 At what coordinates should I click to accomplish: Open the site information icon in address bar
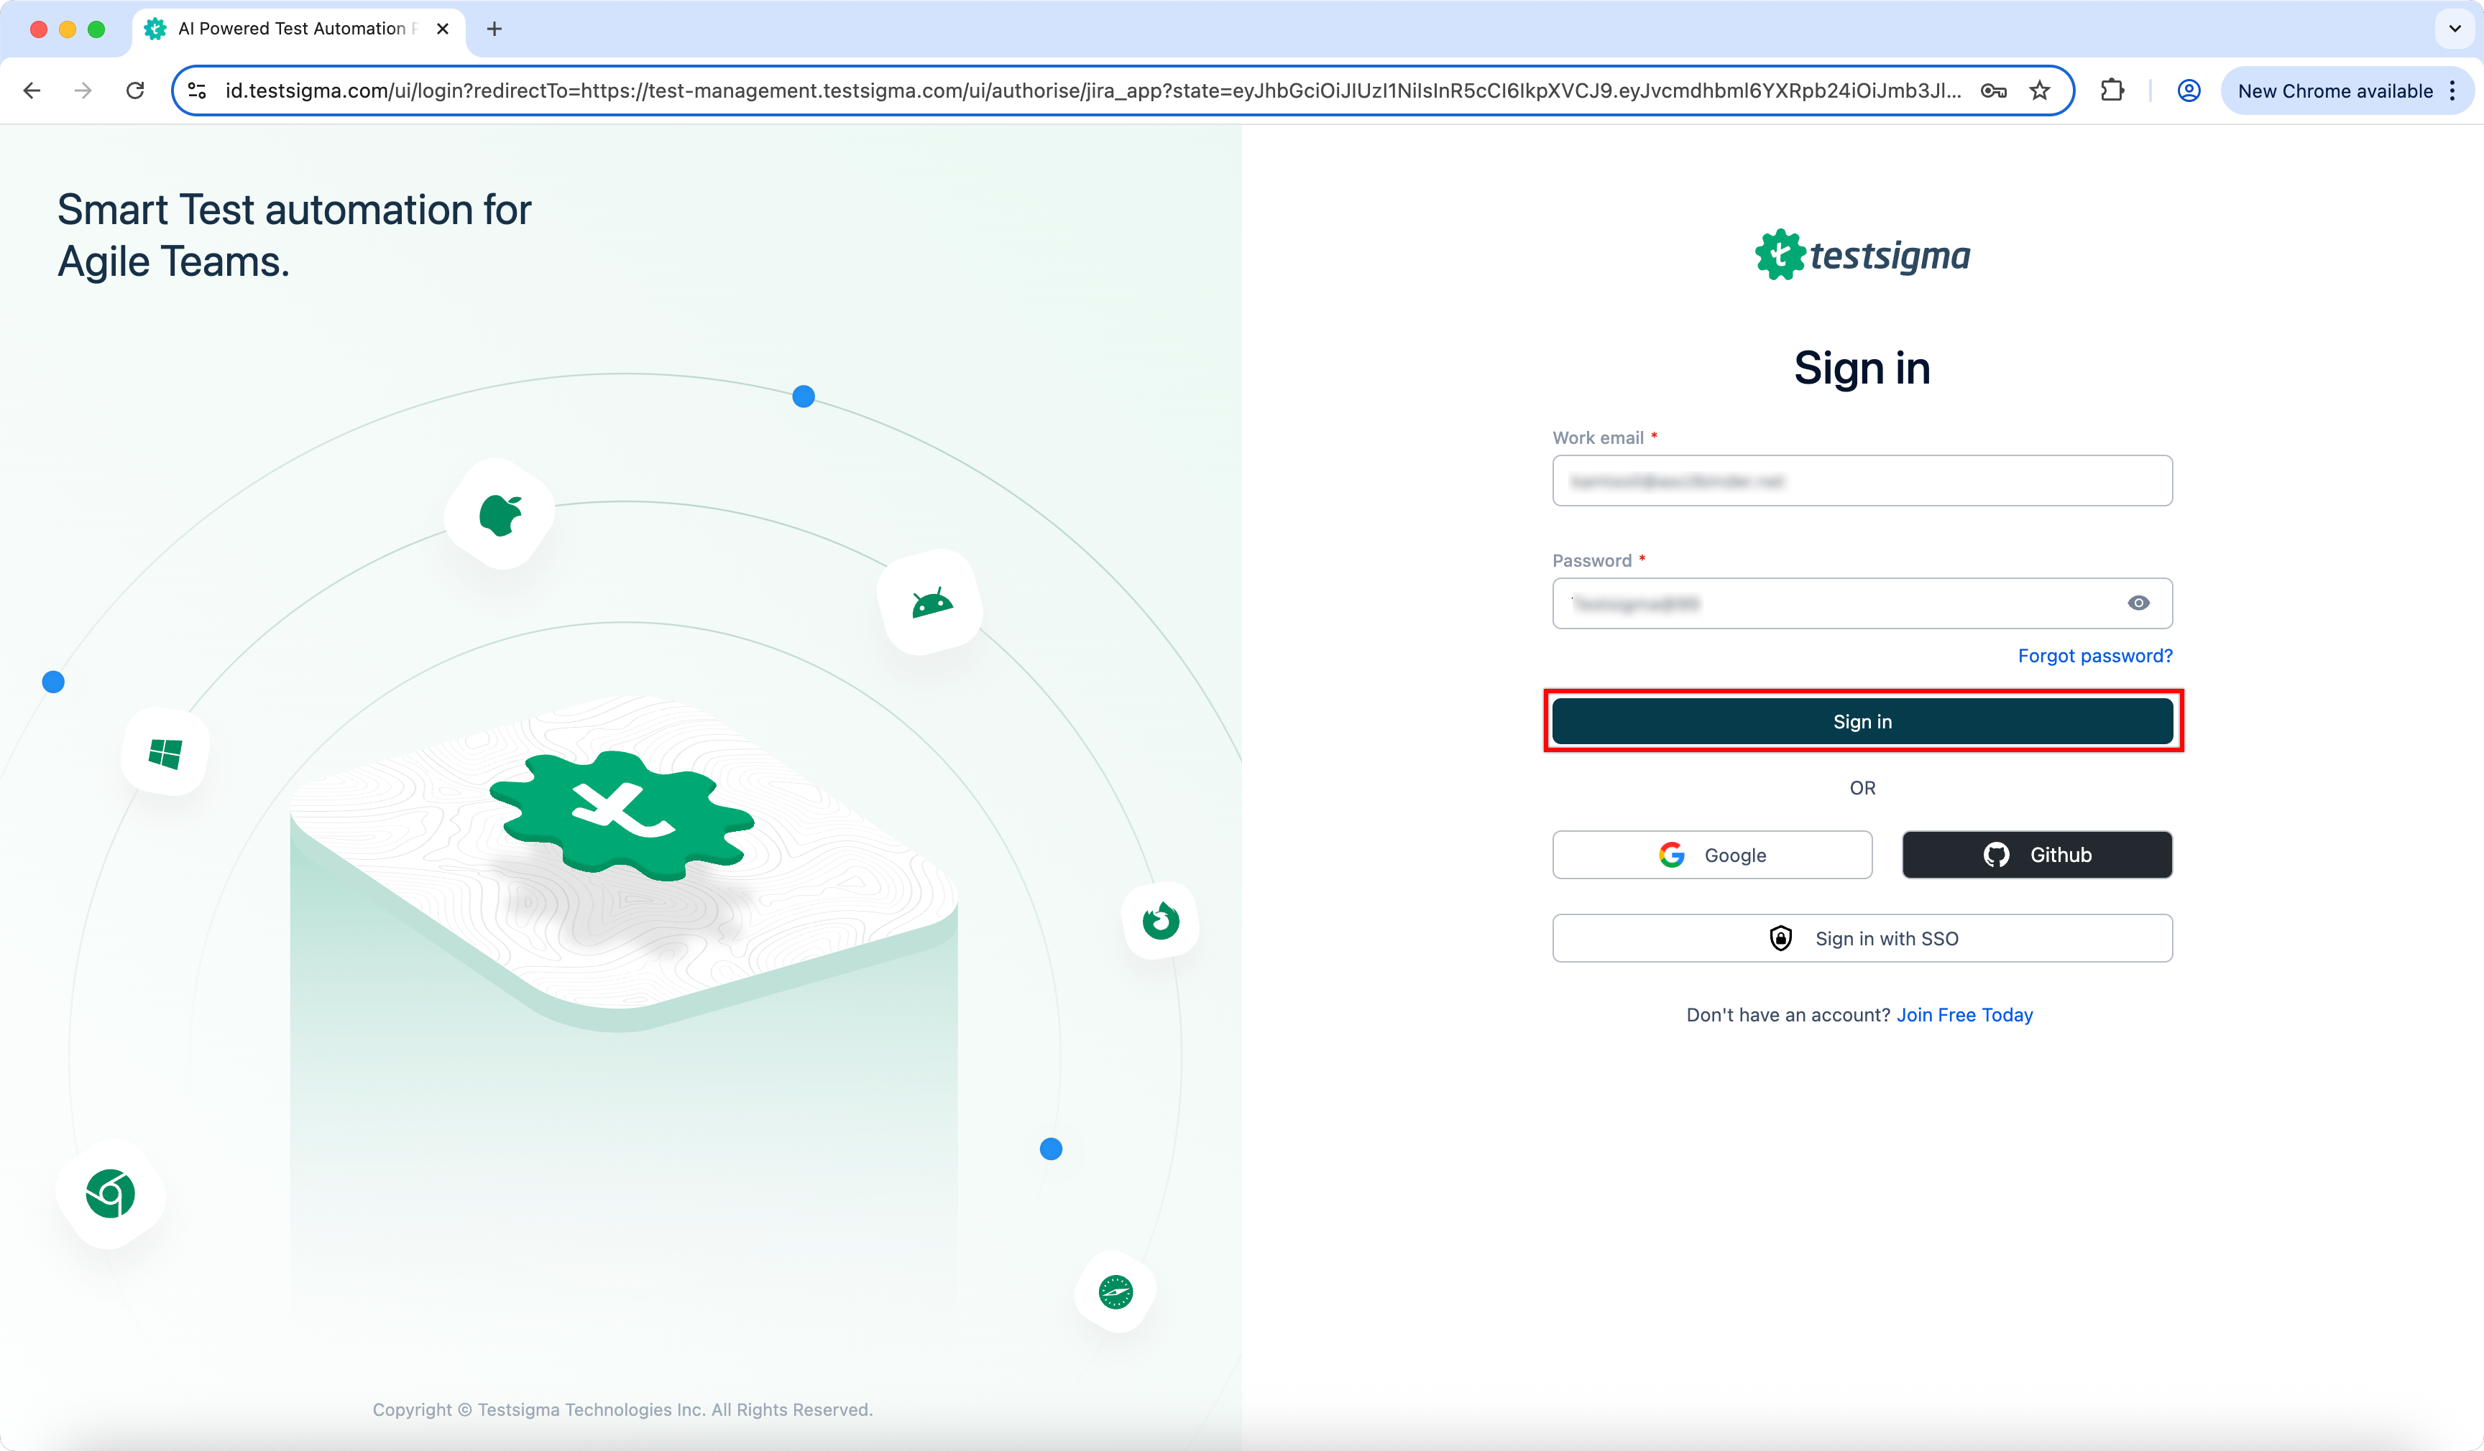[197, 91]
